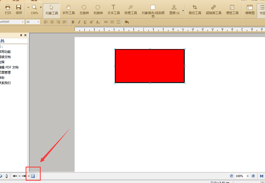
Task: Pin the left side panel
Action: [21, 35]
